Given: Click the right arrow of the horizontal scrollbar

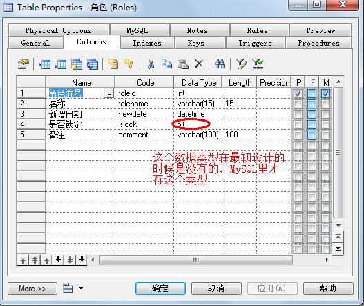Looking at the screenshot, I should (x=327, y=260).
